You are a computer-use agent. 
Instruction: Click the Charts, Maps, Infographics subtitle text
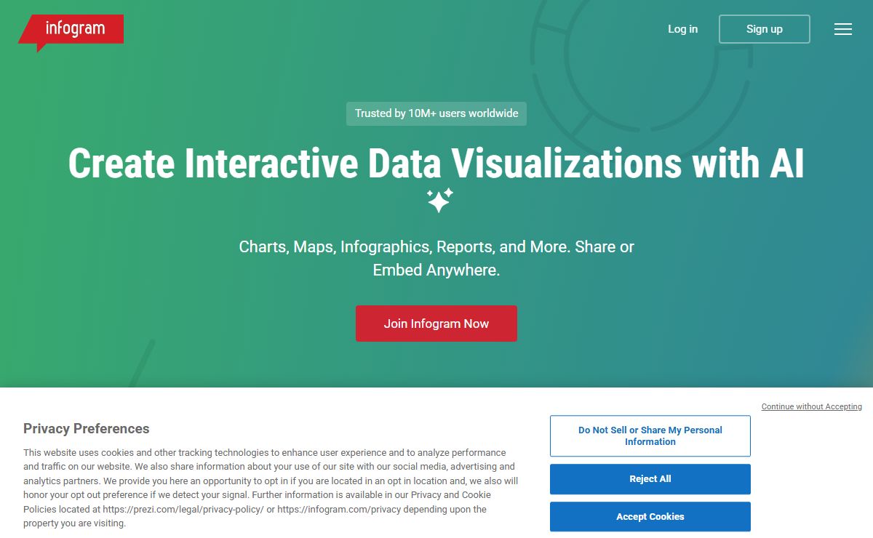(436, 258)
